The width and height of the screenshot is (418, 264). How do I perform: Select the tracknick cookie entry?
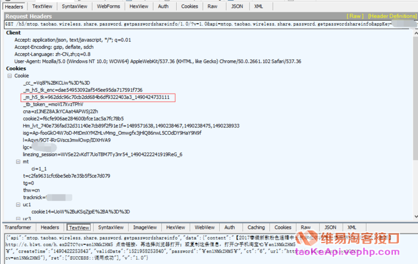(47, 197)
